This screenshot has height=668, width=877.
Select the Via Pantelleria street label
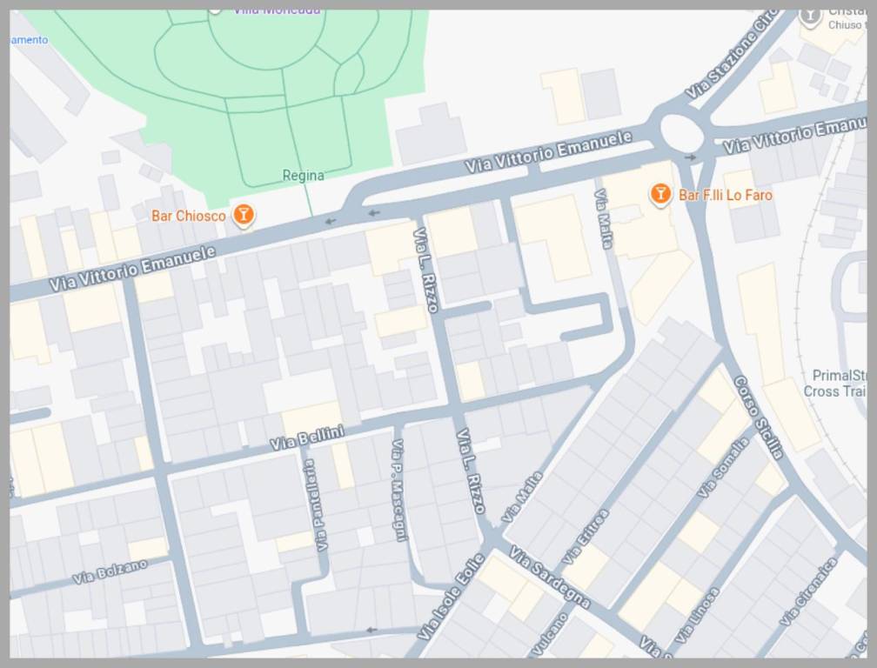tap(315, 504)
